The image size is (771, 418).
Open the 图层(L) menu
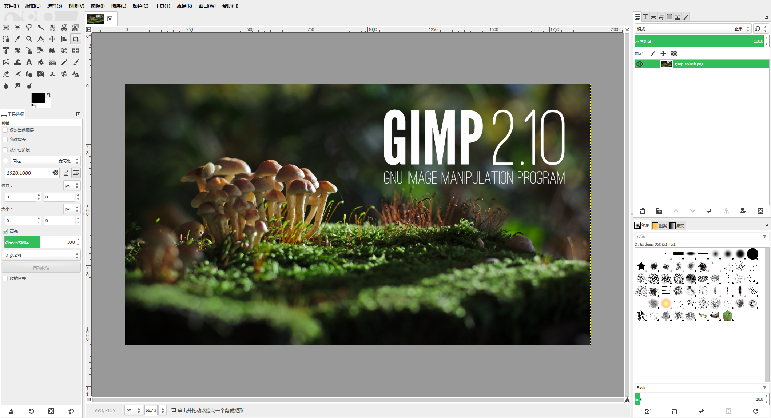pos(119,6)
